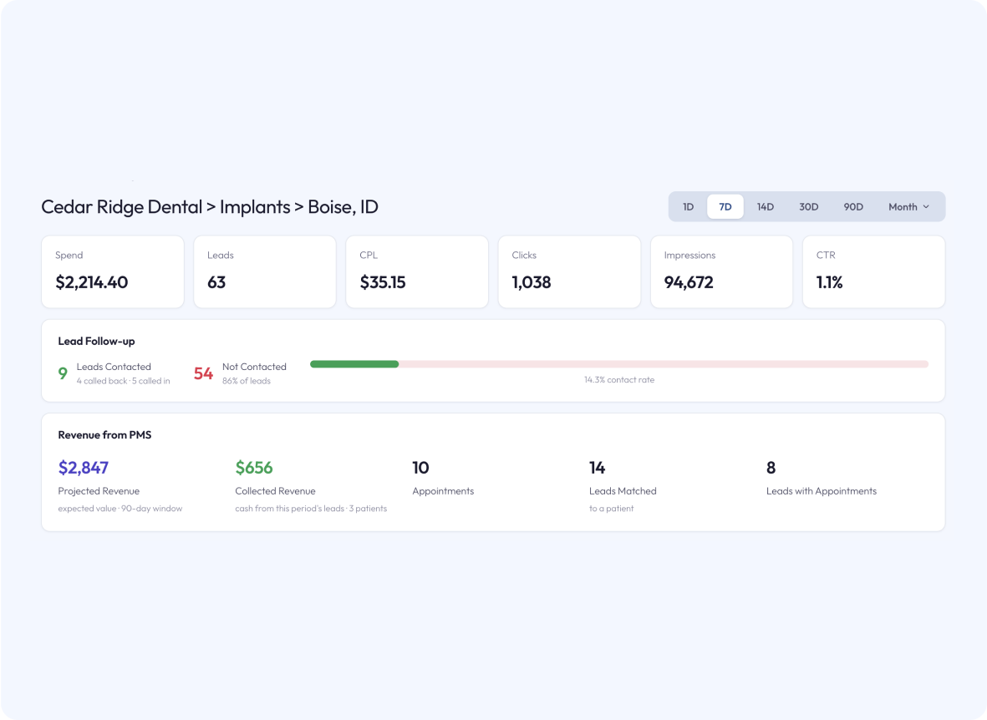Click the Clicks value 1,038
Viewport: 987px width, 720px height.
pyautogui.click(x=532, y=282)
